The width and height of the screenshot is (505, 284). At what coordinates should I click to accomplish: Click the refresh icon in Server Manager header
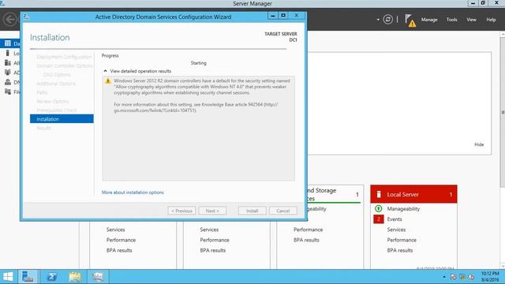pyautogui.click(x=387, y=20)
